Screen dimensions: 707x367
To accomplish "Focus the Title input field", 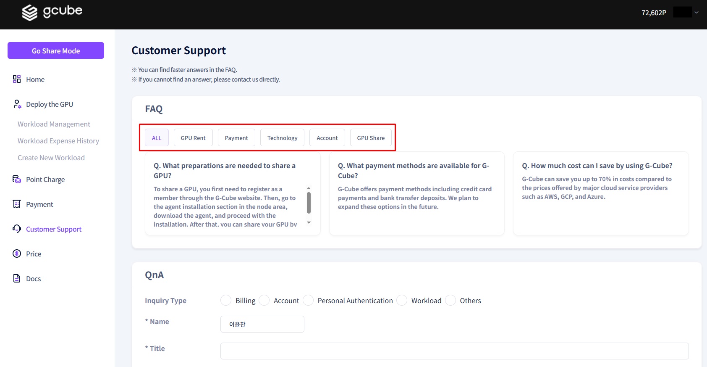I will (454, 351).
